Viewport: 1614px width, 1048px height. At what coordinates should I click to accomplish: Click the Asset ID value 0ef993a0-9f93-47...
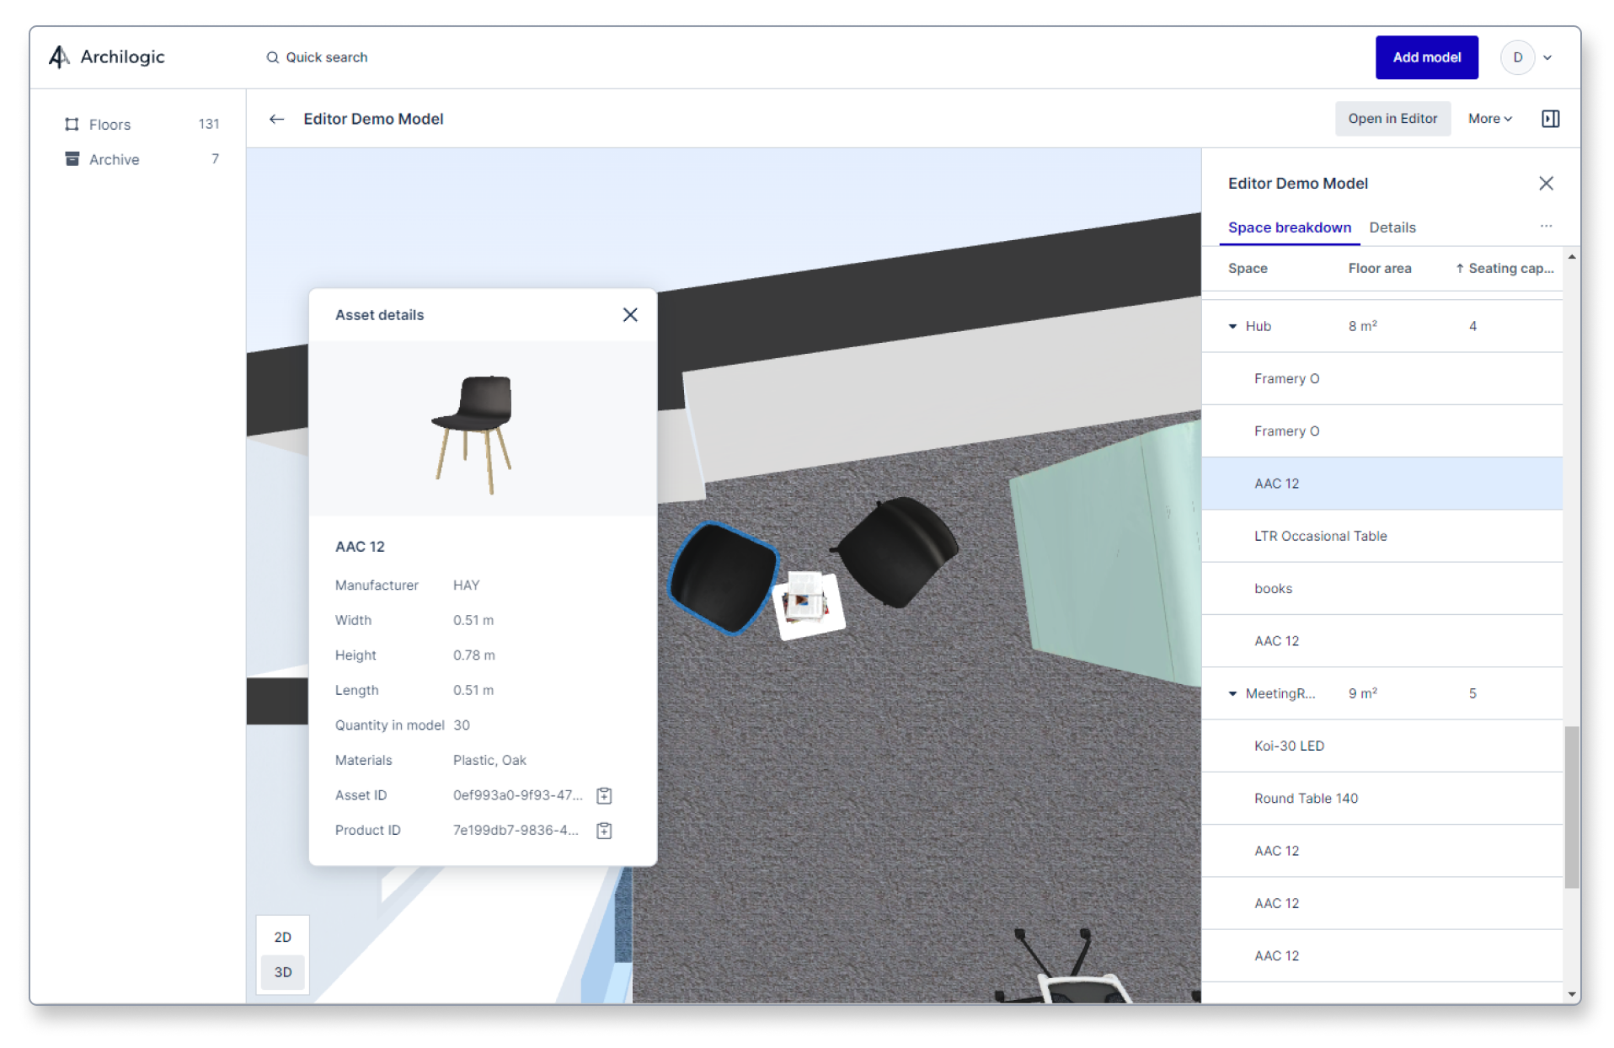517,795
